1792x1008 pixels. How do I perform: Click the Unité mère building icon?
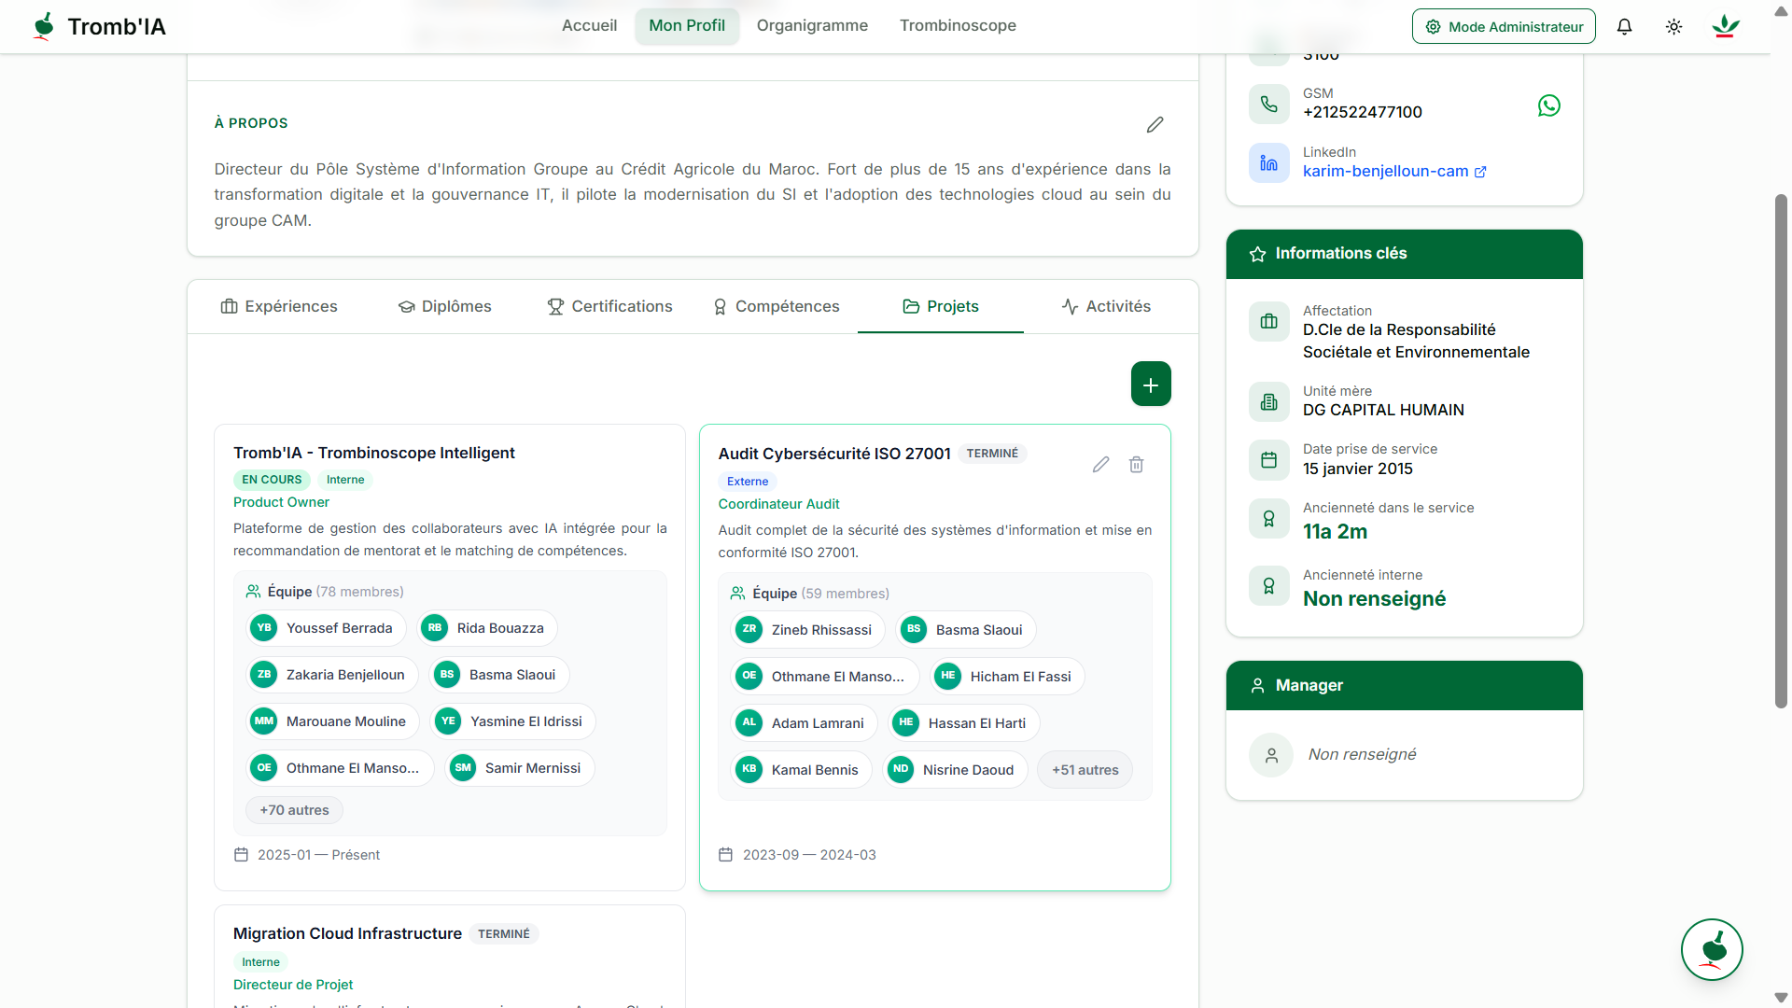1268,401
